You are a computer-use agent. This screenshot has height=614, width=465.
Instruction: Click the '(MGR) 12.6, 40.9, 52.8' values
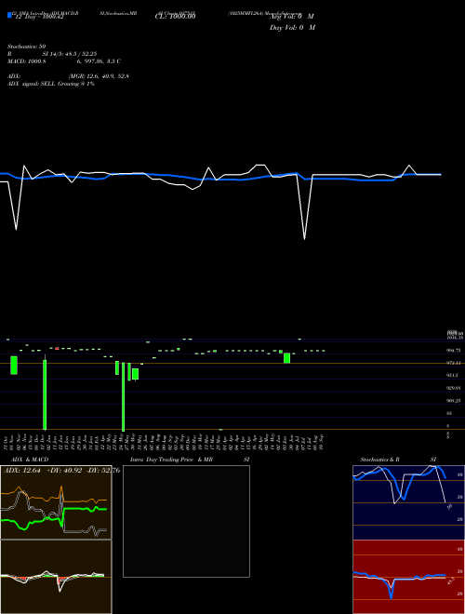(x=99, y=76)
